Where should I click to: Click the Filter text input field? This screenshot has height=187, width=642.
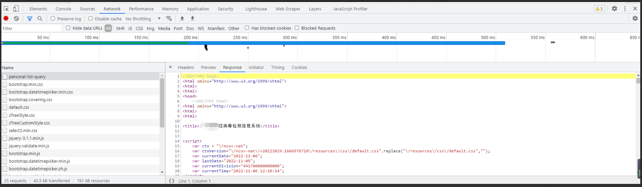click(32, 28)
